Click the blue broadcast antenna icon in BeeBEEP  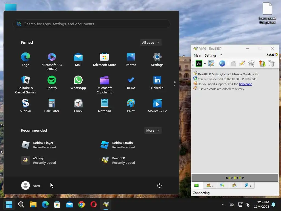(222, 63)
